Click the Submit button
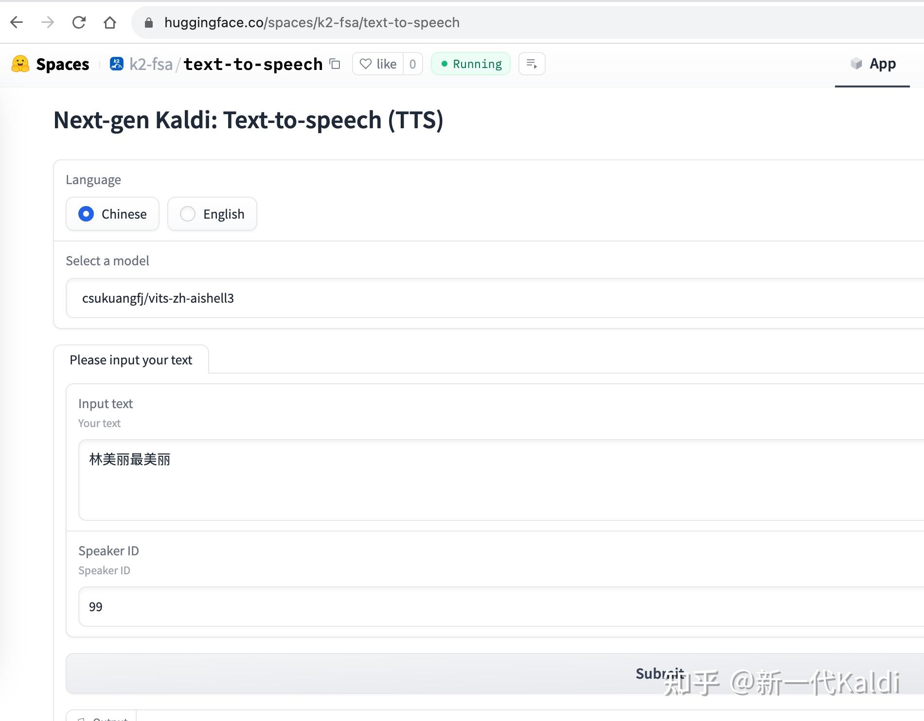This screenshot has width=924, height=721. pyautogui.click(x=659, y=673)
